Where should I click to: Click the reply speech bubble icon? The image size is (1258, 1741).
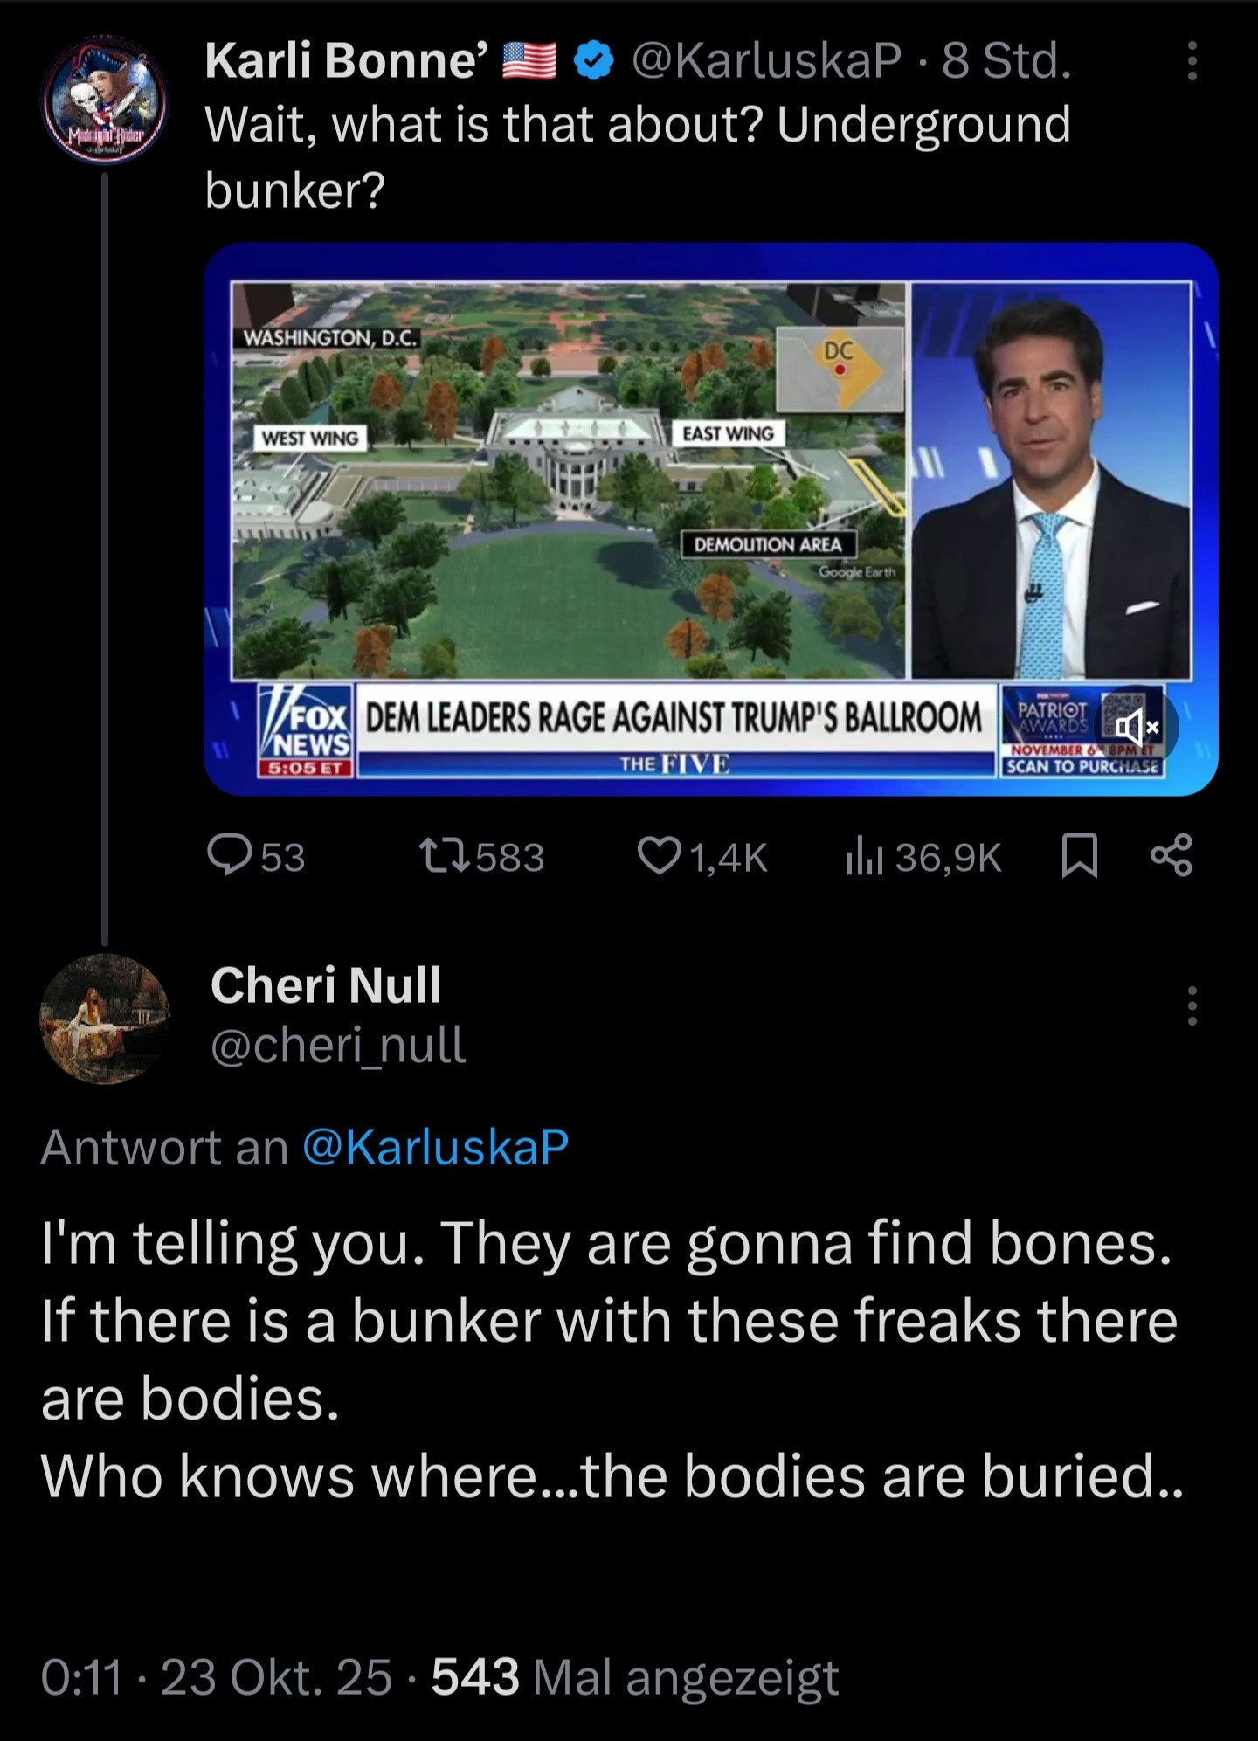click(x=229, y=855)
